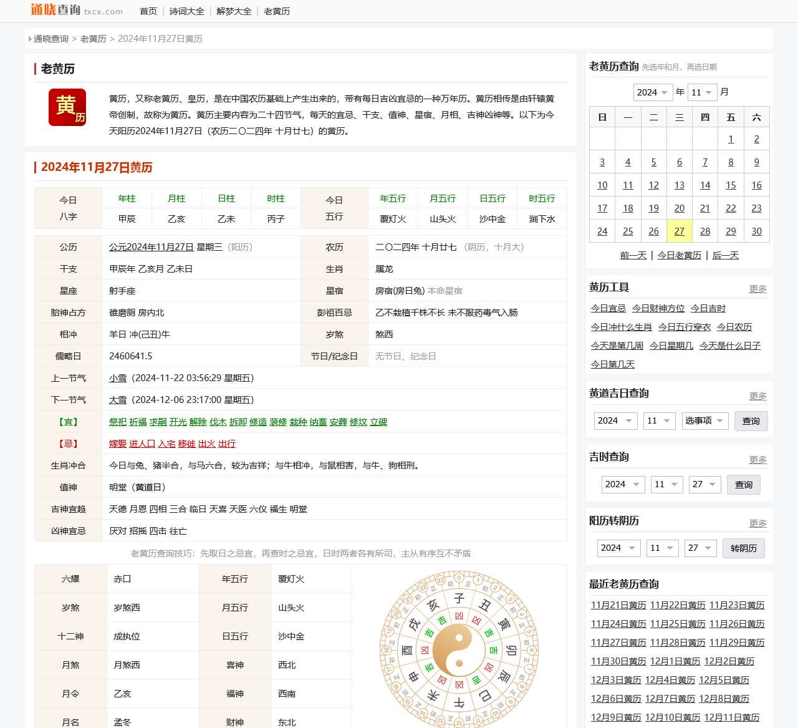Open the 今日第几天 link
The width and height of the screenshot is (798, 728).
click(x=613, y=364)
